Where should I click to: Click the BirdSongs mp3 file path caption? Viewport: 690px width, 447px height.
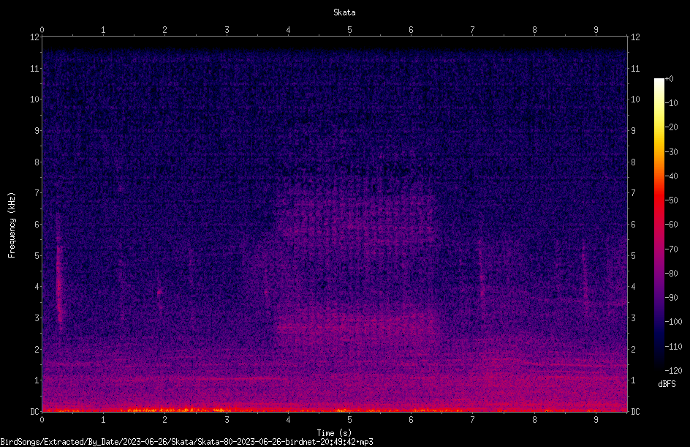tap(186, 442)
